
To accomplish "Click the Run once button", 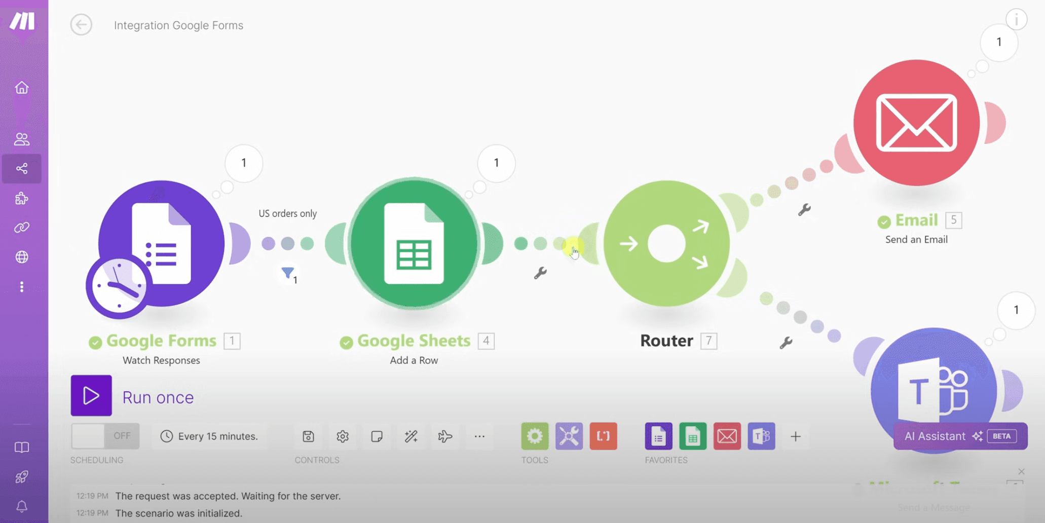I will tap(91, 396).
